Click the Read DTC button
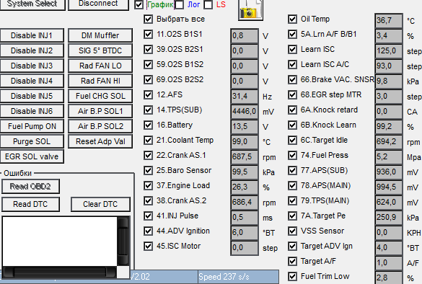This screenshot has width=422, height=284. tap(30, 205)
